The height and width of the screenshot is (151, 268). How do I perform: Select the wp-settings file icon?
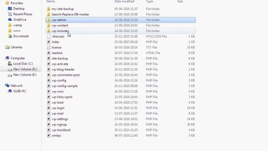49,119
